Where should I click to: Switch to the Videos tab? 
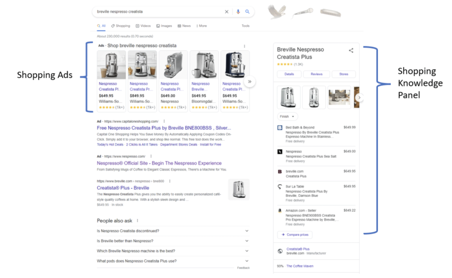[x=143, y=26]
